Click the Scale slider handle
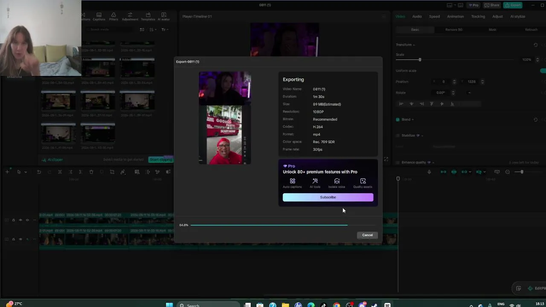Image resolution: width=546 pixels, height=307 pixels. pos(420,60)
